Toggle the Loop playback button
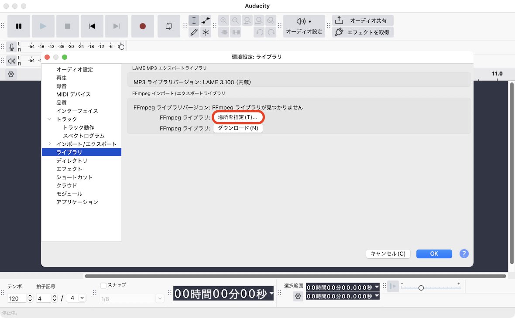Screen dimensions: 515x318 (x=169, y=26)
